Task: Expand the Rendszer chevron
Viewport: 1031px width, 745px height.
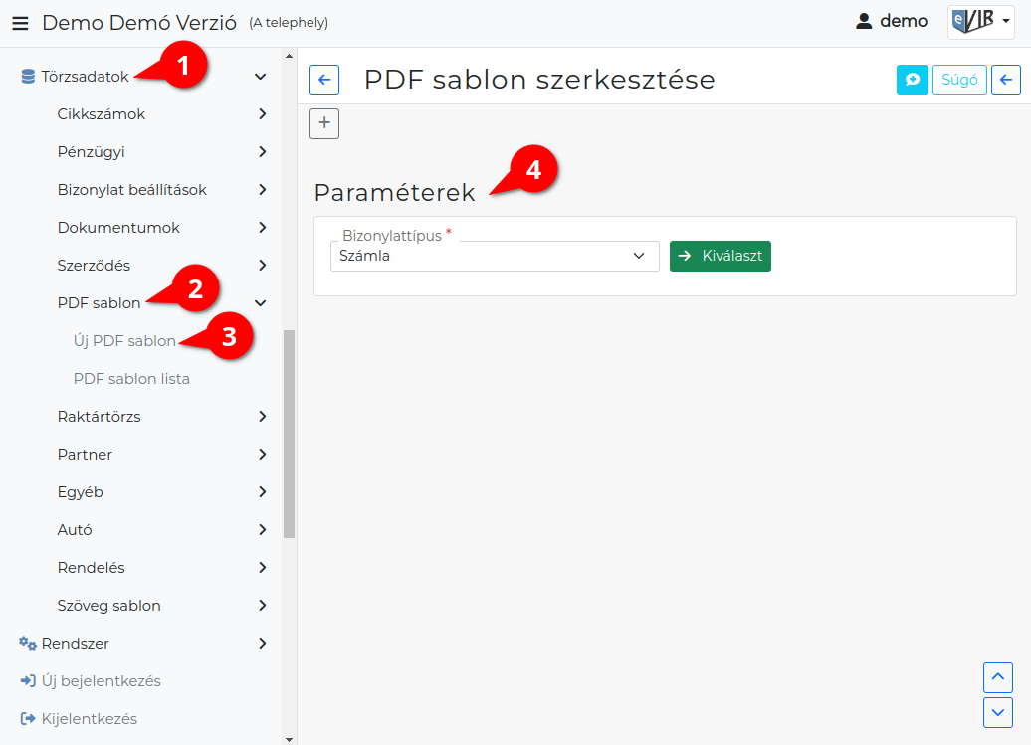Action: tap(263, 644)
